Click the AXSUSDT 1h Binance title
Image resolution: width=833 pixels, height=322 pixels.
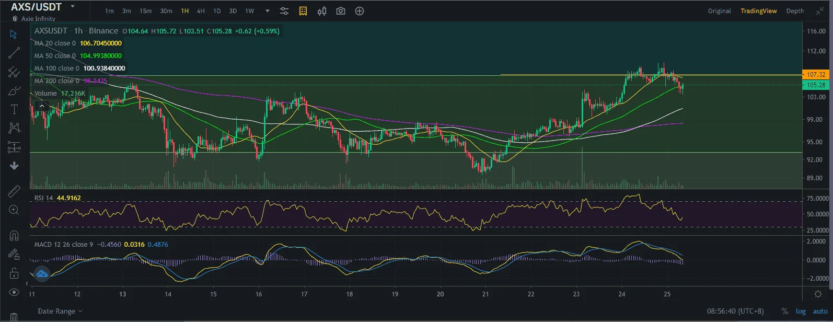(76, 31)
